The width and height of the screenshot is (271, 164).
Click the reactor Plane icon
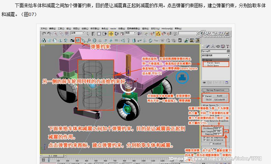click(x=72, y=40)
